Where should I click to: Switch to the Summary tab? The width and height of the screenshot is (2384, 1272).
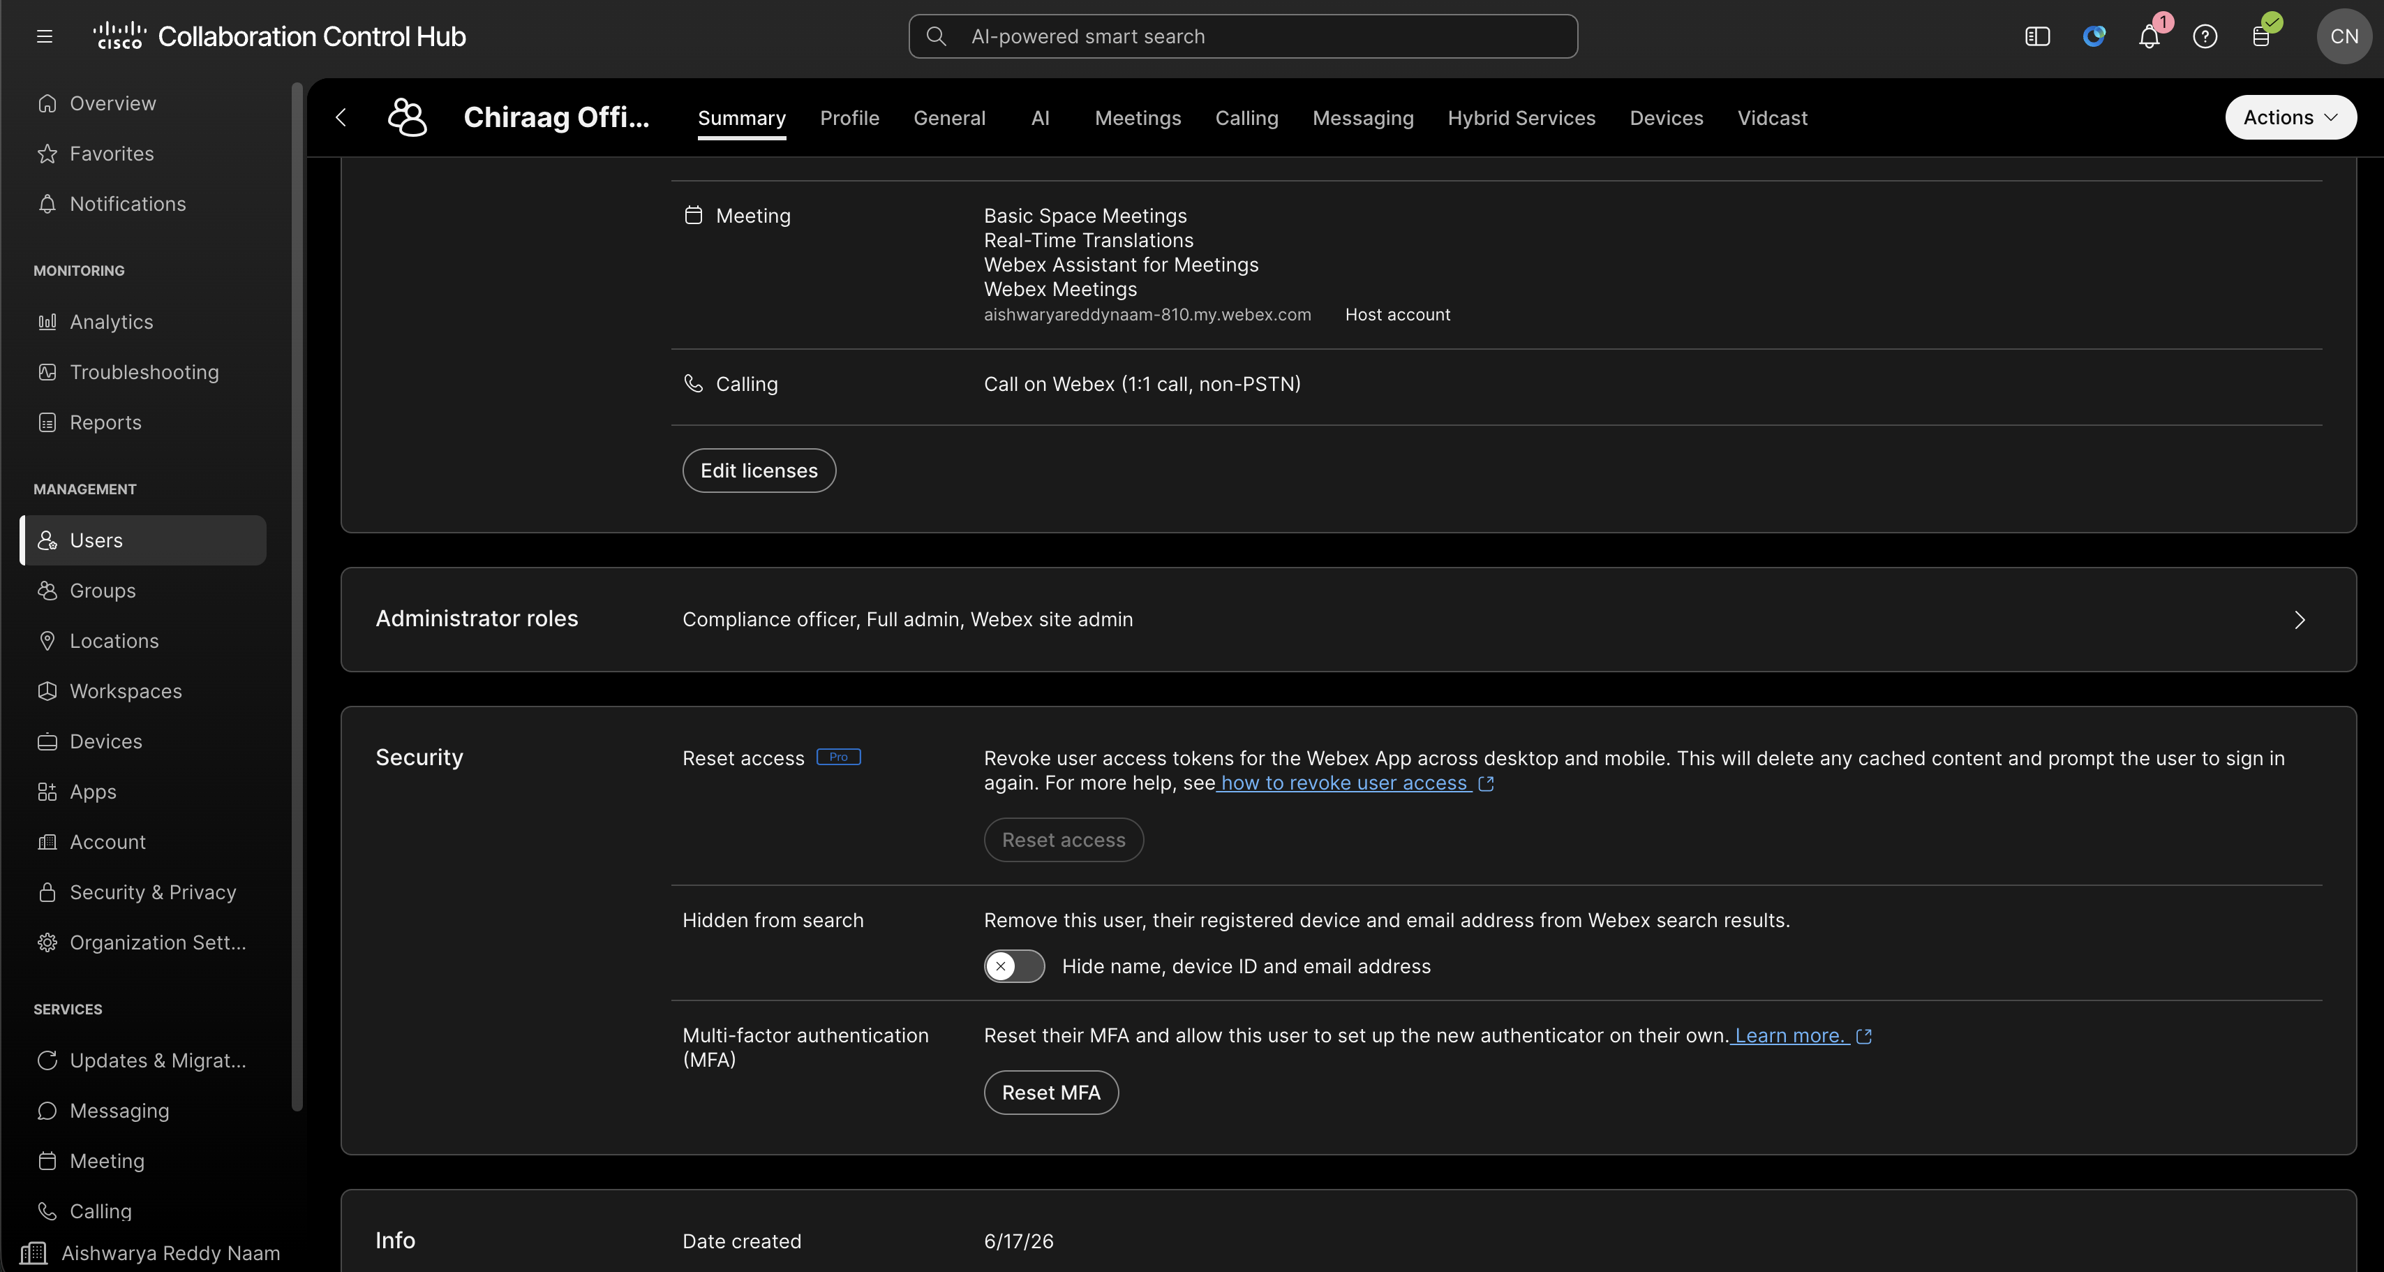(x=741, y=119)
